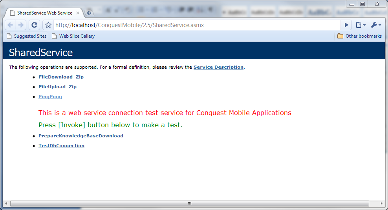This screenshot has height=210, width=388.
Task: Click the green Press Invoke instruction text
Action: [x=110, y=125]
